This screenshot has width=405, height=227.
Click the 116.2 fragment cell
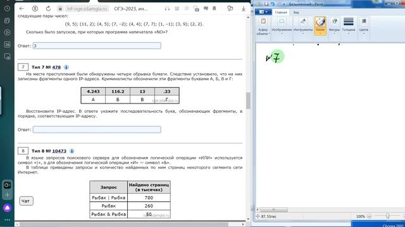coord(118,91)
